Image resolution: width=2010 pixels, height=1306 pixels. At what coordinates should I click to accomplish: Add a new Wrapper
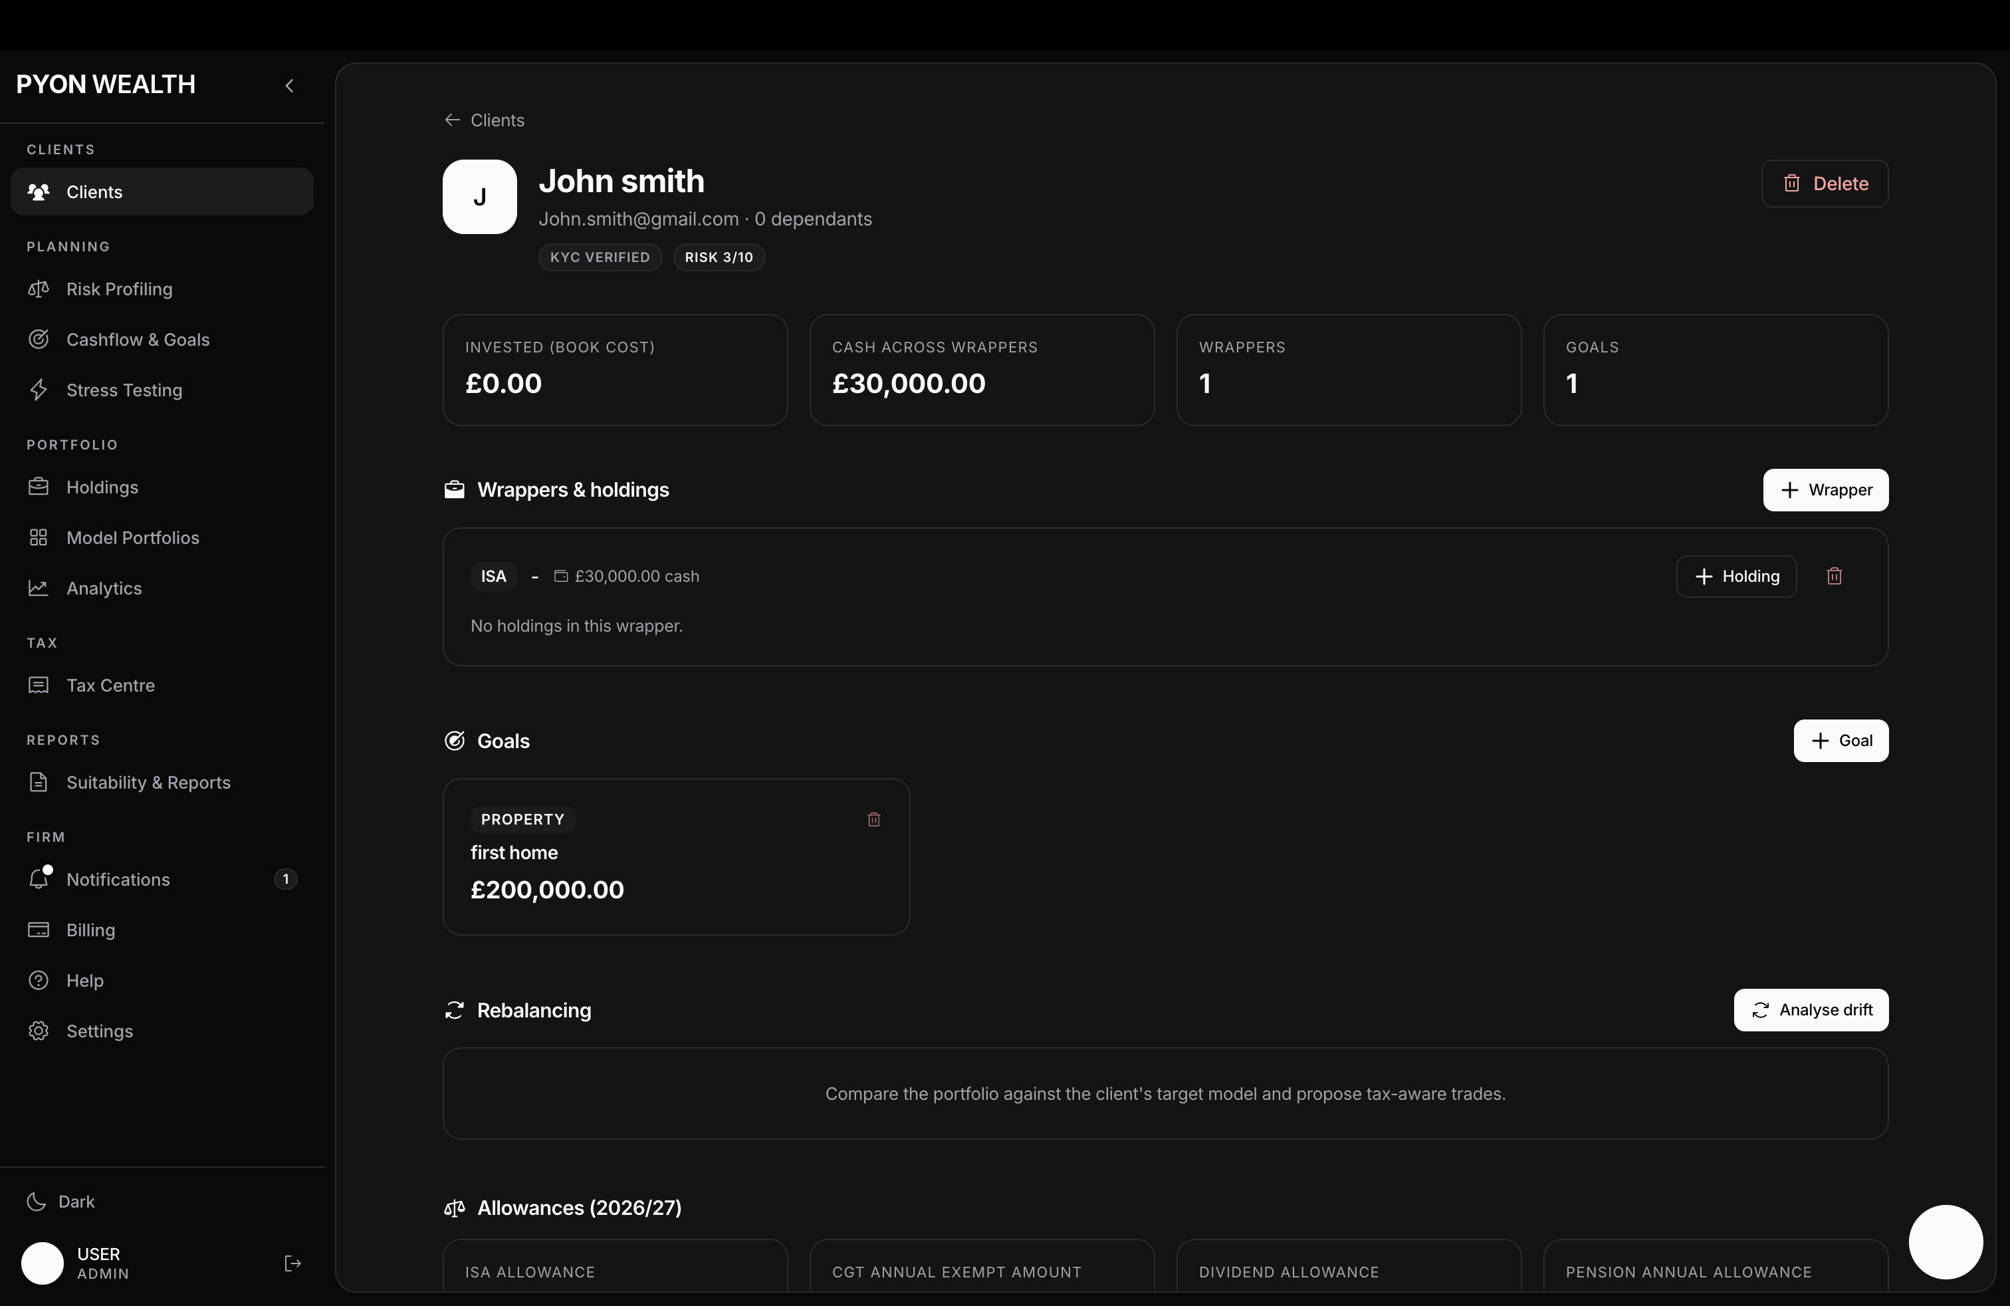1825,490
